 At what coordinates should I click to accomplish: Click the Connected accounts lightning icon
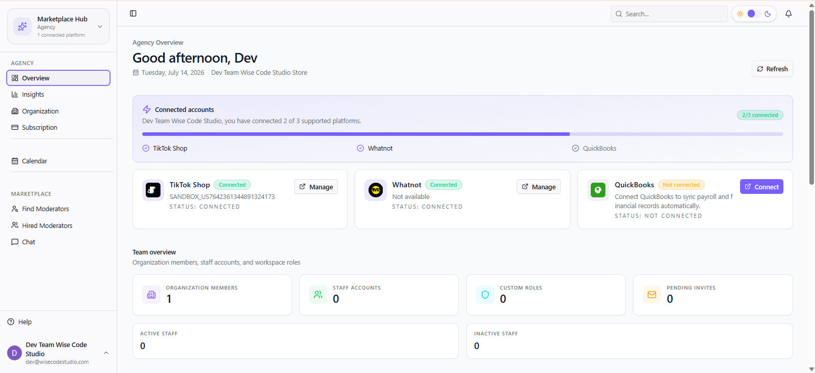[147, 109]
